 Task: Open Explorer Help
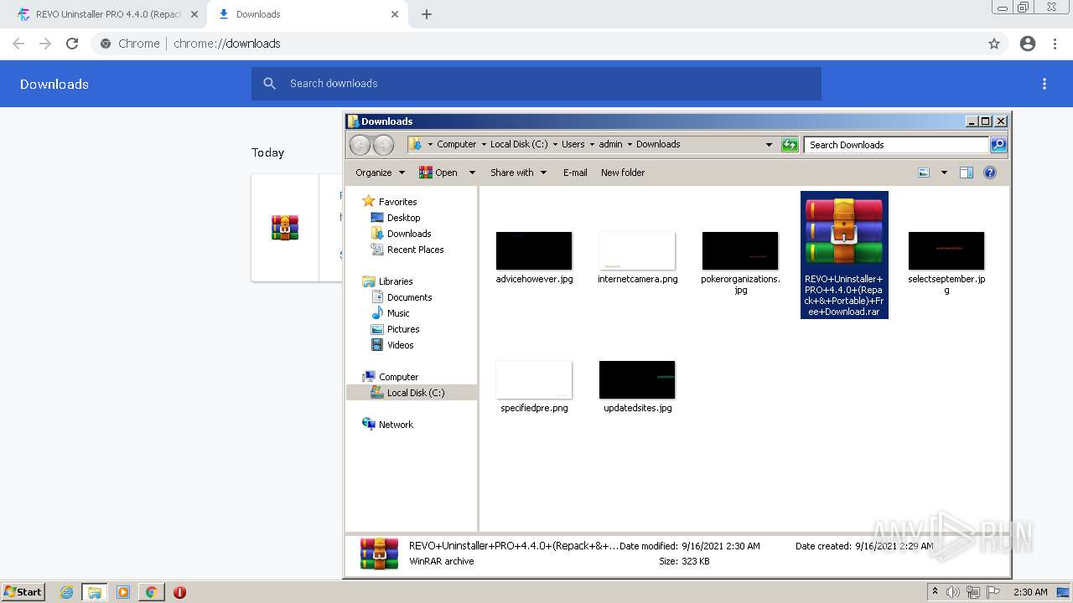[990, 173]
